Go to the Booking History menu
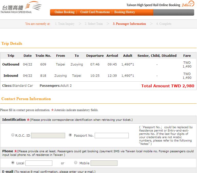This screenshot has height=173, width=197. [x=124, y=12]
